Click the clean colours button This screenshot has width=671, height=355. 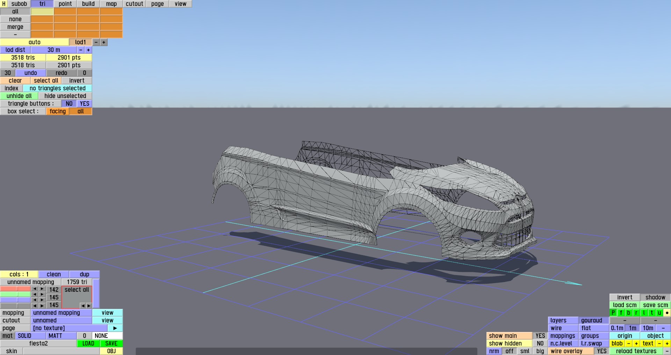(x=54, y=274)
